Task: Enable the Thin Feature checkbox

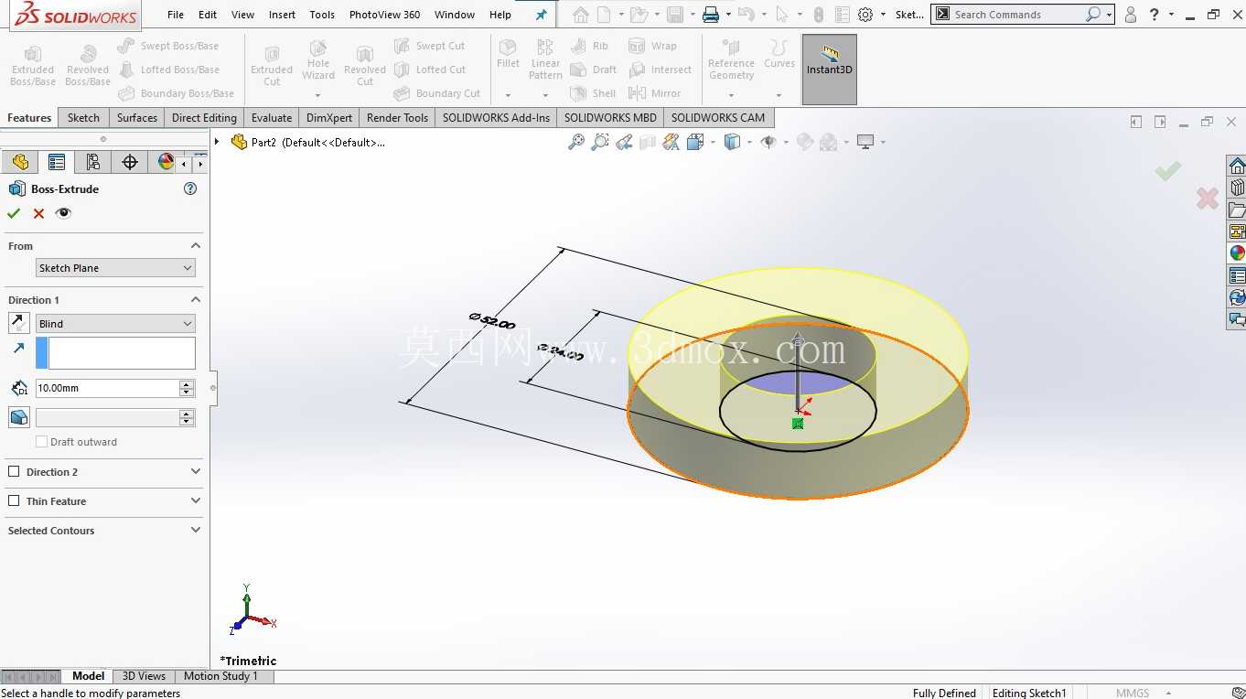Action: [x=14, y=501]
